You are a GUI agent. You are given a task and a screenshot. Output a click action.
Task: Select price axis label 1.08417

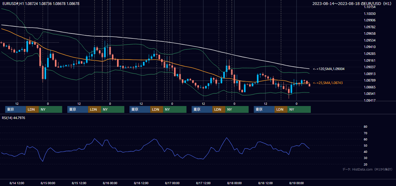coord(370,100)
